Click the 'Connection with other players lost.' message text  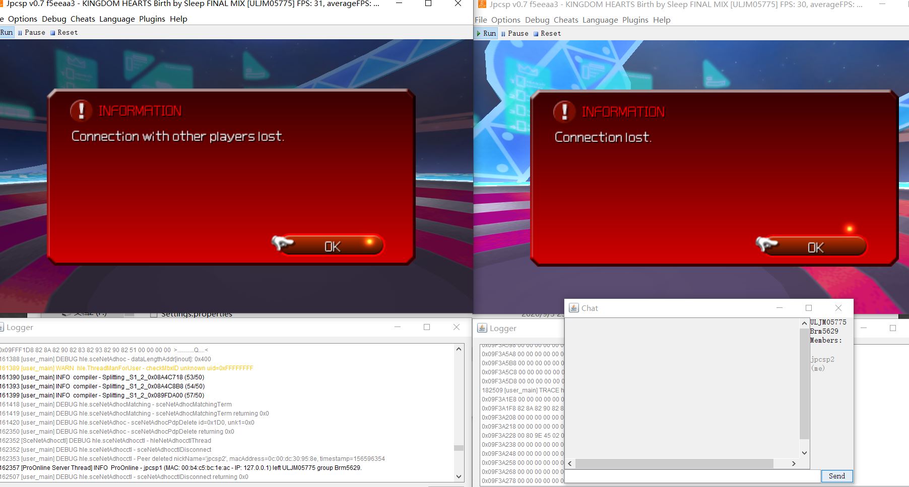(x=178, y=136)
